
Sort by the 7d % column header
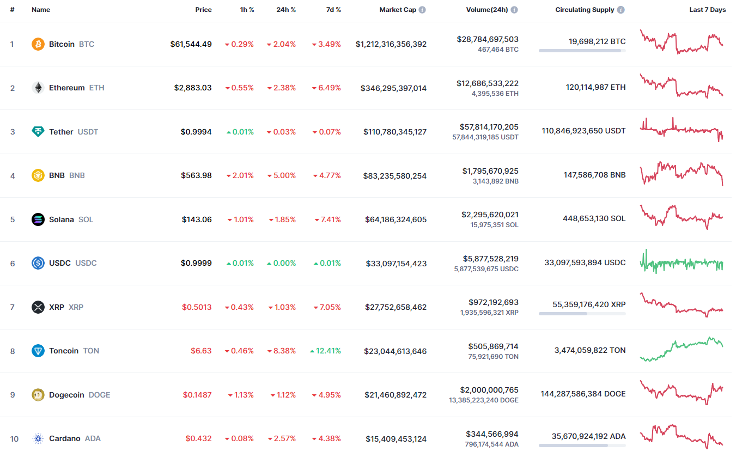(x=332, y=10)
